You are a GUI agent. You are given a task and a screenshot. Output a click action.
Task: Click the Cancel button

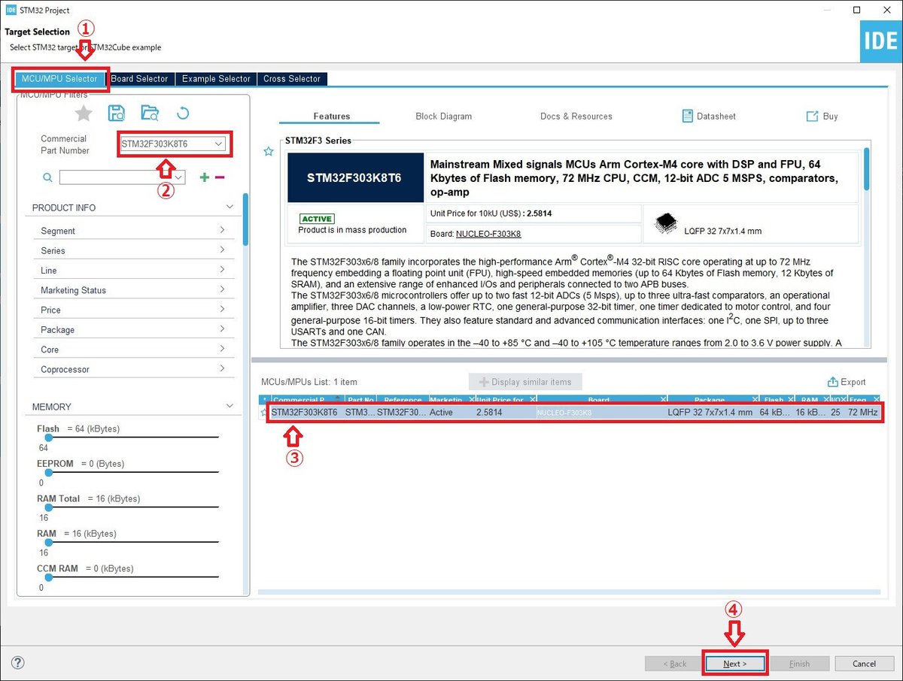[x=865, y=664]
